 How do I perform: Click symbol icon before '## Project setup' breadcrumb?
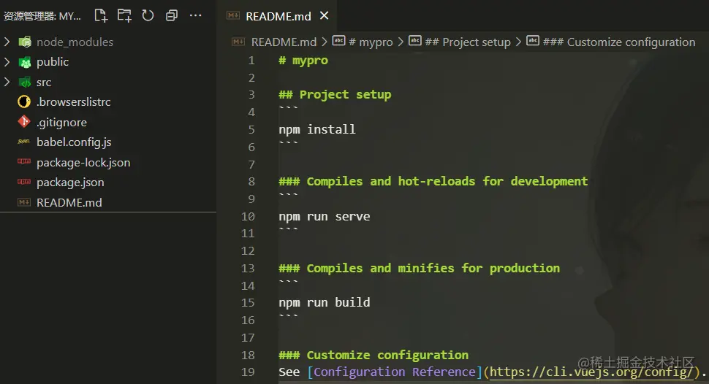click(x=415, y=41)
